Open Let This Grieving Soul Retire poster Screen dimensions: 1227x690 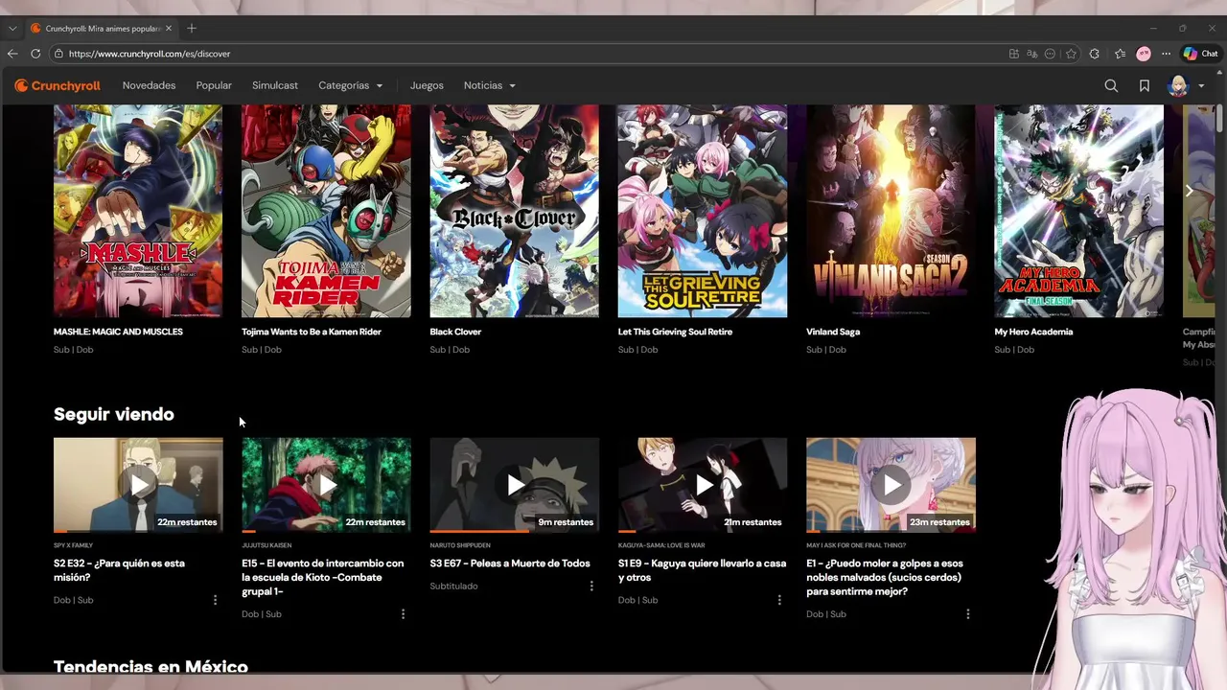[703, 211]
